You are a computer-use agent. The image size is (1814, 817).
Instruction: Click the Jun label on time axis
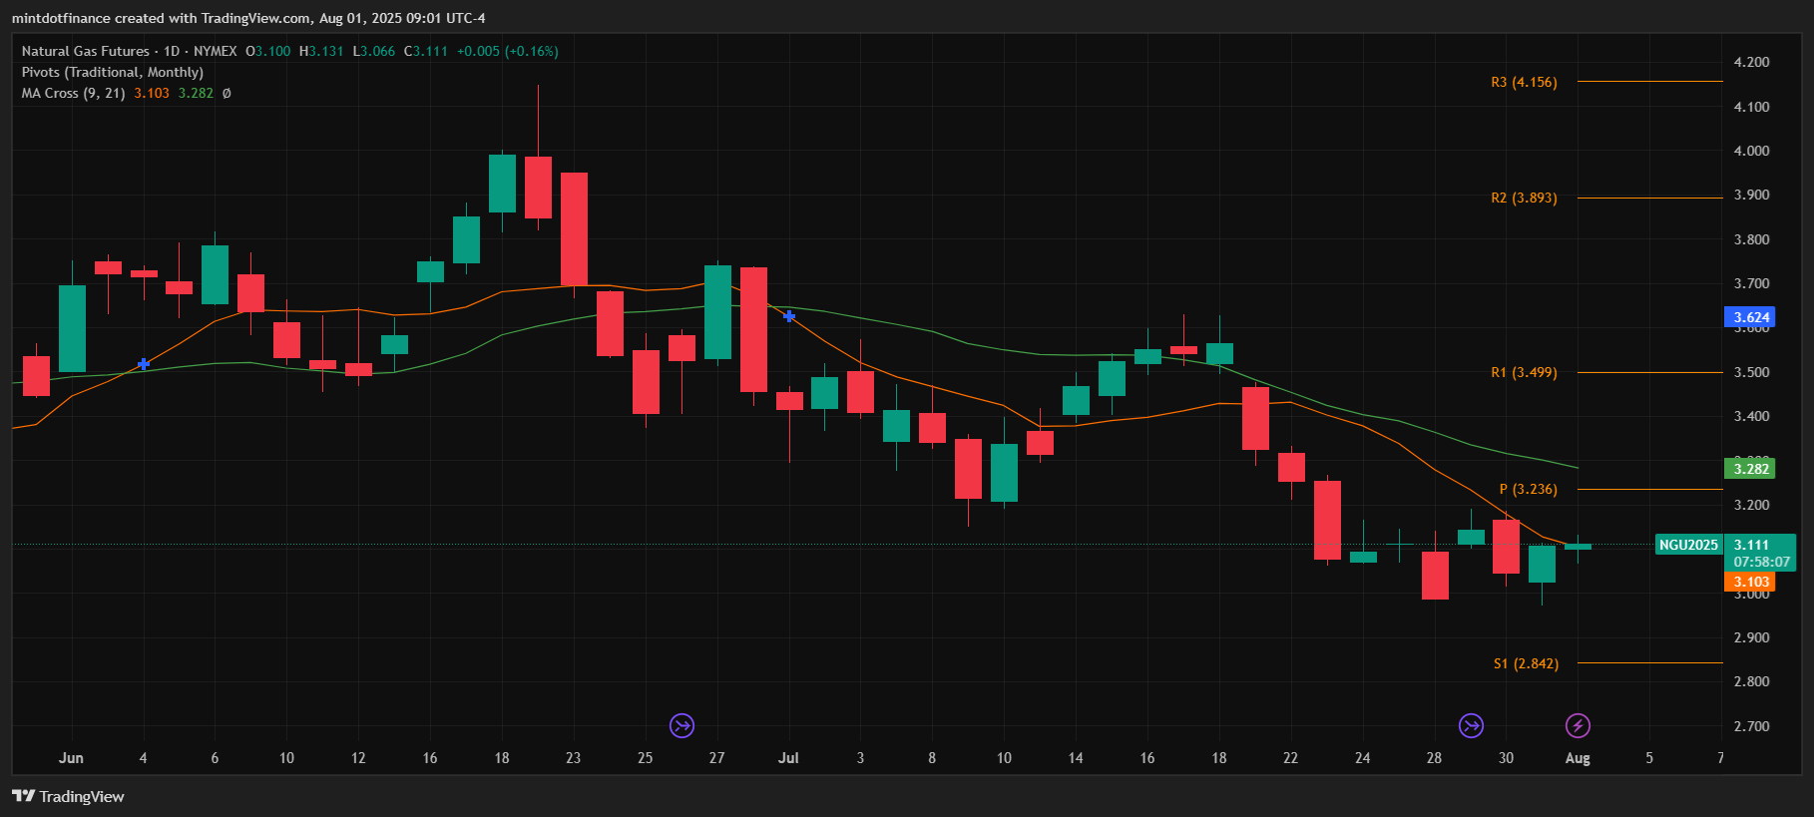71,758
